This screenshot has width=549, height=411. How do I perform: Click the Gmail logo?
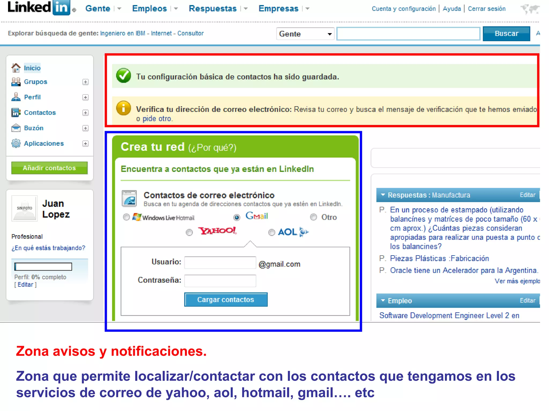pyautogui.click(x=257, y=216)
